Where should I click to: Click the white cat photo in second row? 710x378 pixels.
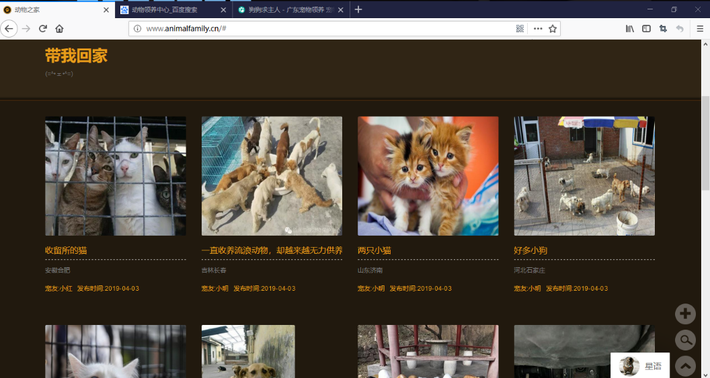(x=116, y=351)
